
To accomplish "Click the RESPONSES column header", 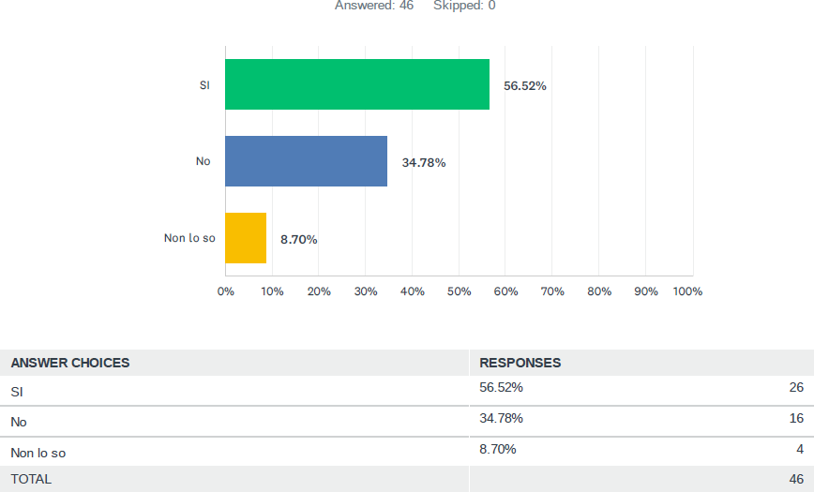I will 520,363.
